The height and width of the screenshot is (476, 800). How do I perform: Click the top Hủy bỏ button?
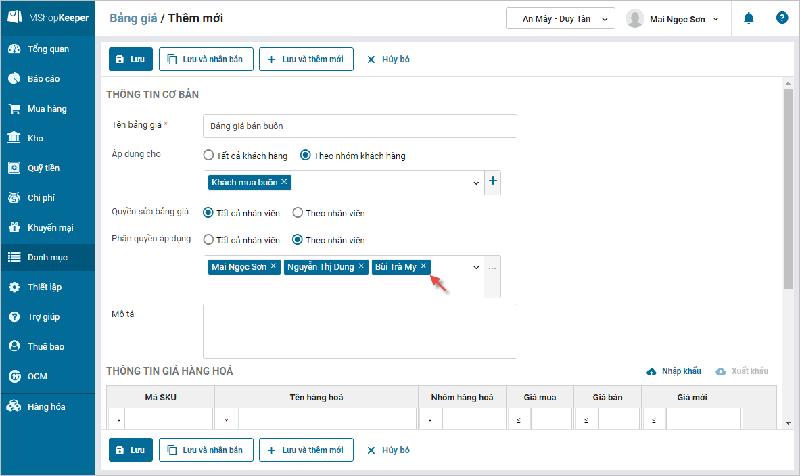coord(388,59)
